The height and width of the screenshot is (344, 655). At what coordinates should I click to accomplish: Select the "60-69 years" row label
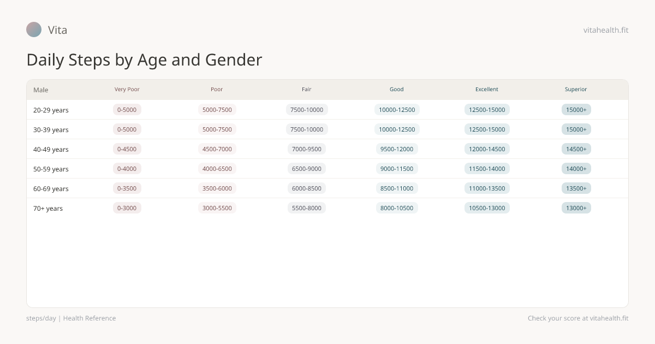[51, 189]
